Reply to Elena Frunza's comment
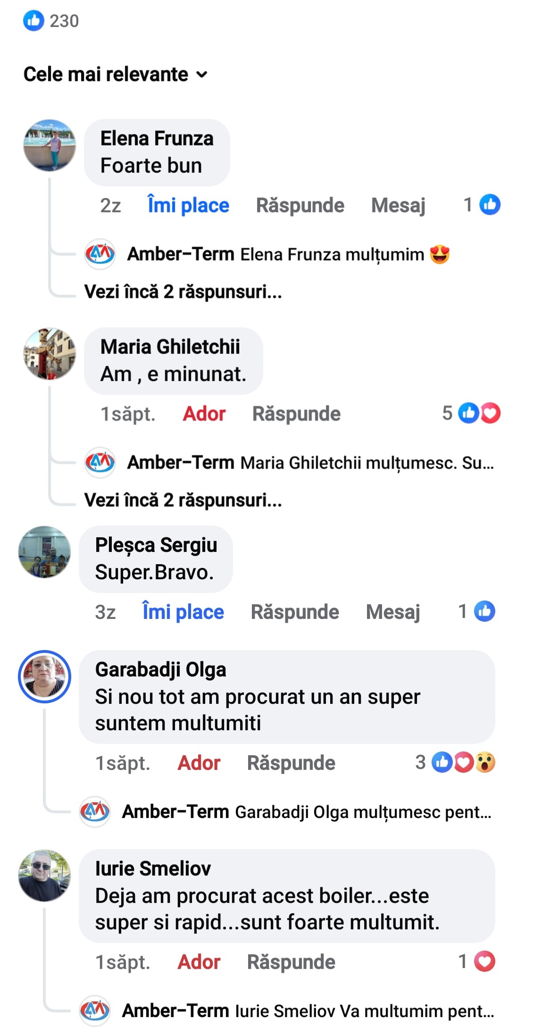 point(300,206)
